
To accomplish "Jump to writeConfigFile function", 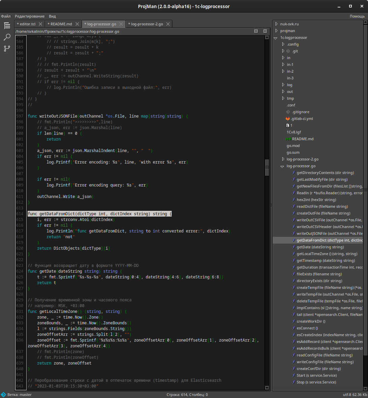I will pos(325,362).
